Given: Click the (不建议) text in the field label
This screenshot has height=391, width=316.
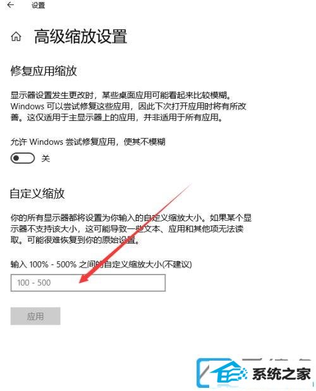Looking at the screenshot, I should tap(177, 264).
